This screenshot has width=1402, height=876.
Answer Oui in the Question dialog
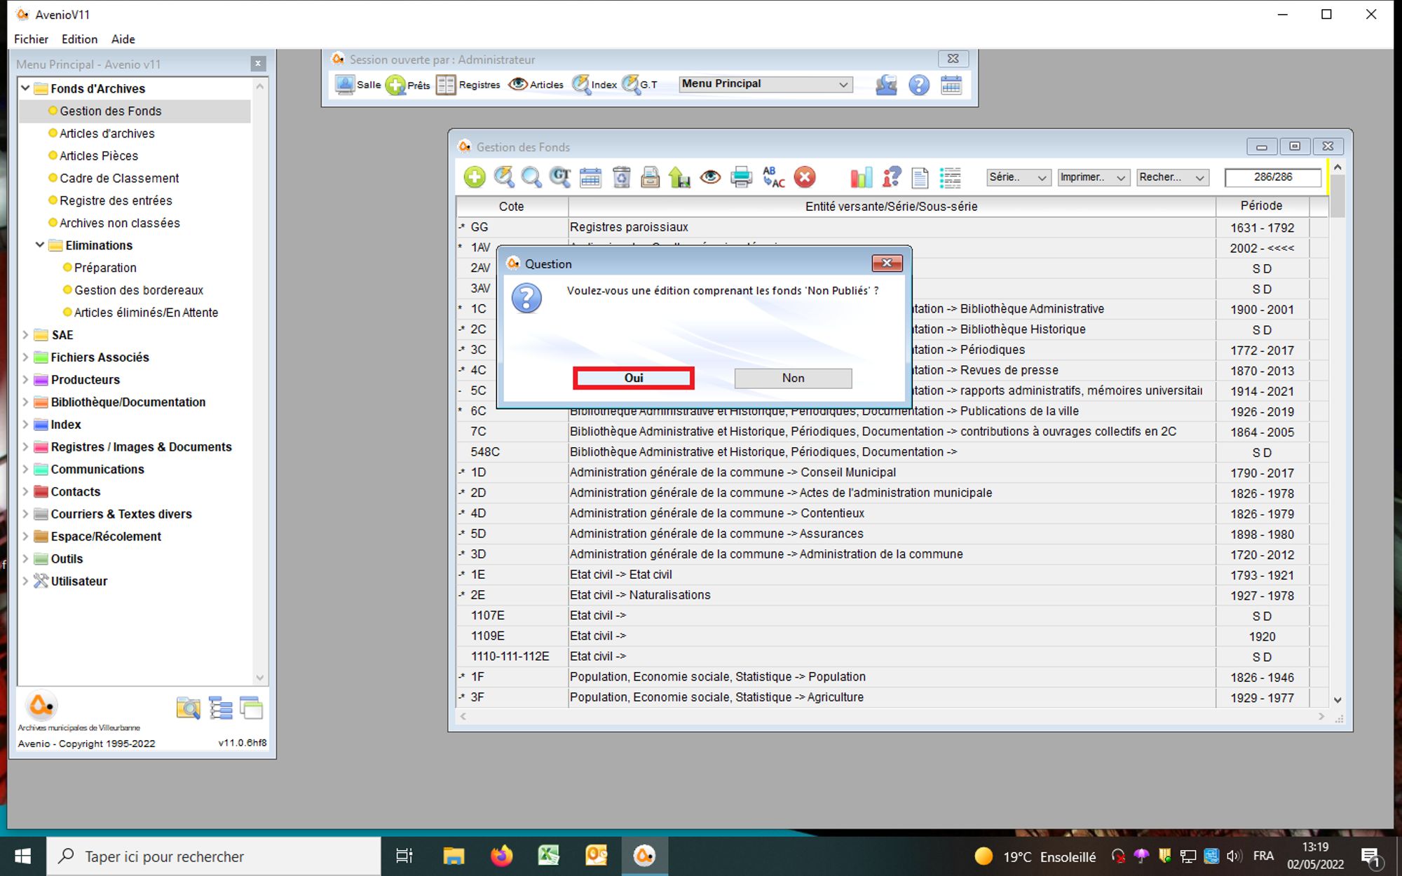pyautogui.click(x=634, y=378)
